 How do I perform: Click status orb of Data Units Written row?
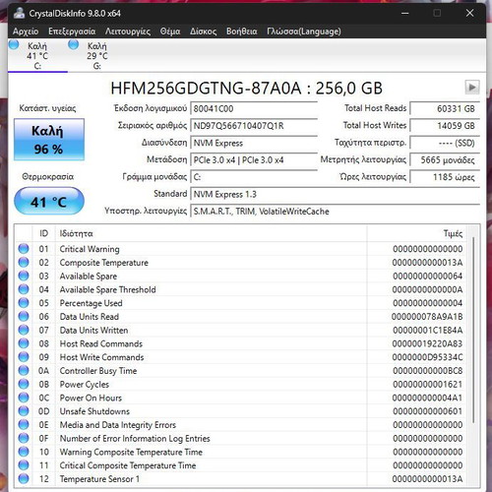point(24,330)
